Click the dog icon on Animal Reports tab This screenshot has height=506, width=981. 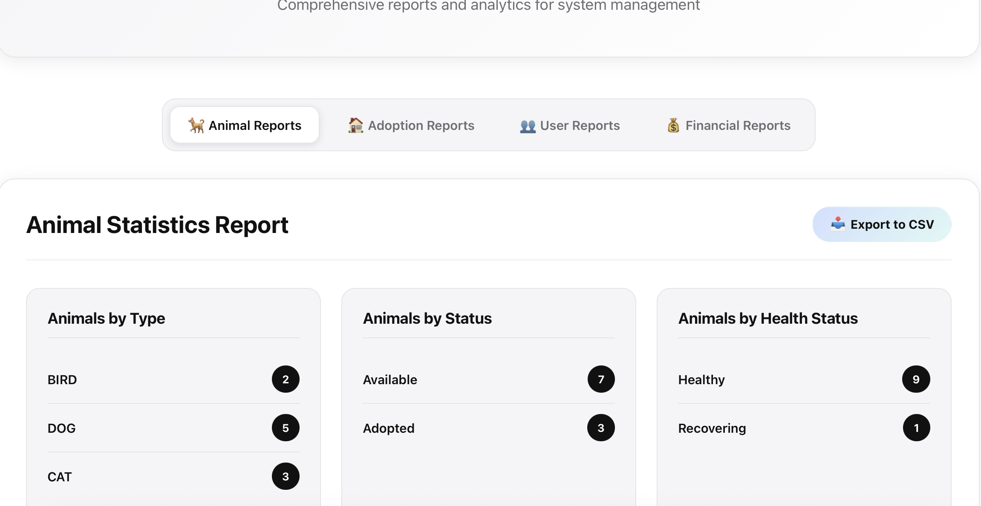[x=196, y=125]
